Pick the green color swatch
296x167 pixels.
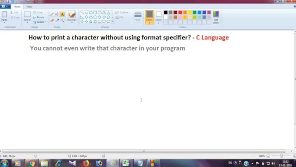pyautogui.click(x=195, y=13)
